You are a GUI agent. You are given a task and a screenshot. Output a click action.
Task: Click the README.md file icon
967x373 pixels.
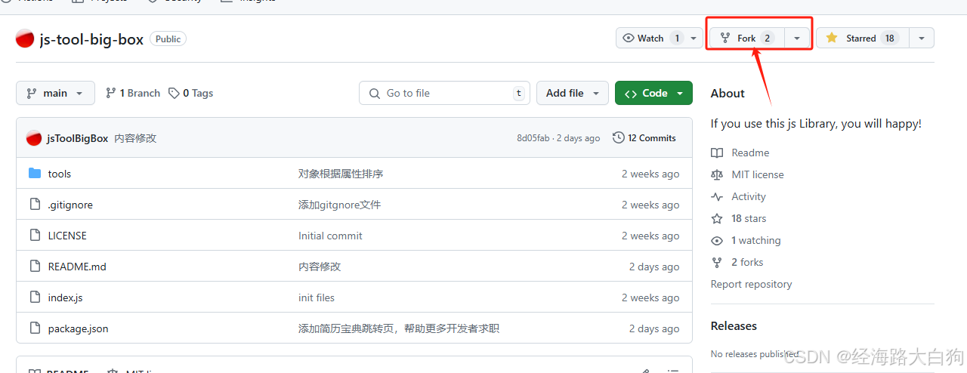click(35, 267)
